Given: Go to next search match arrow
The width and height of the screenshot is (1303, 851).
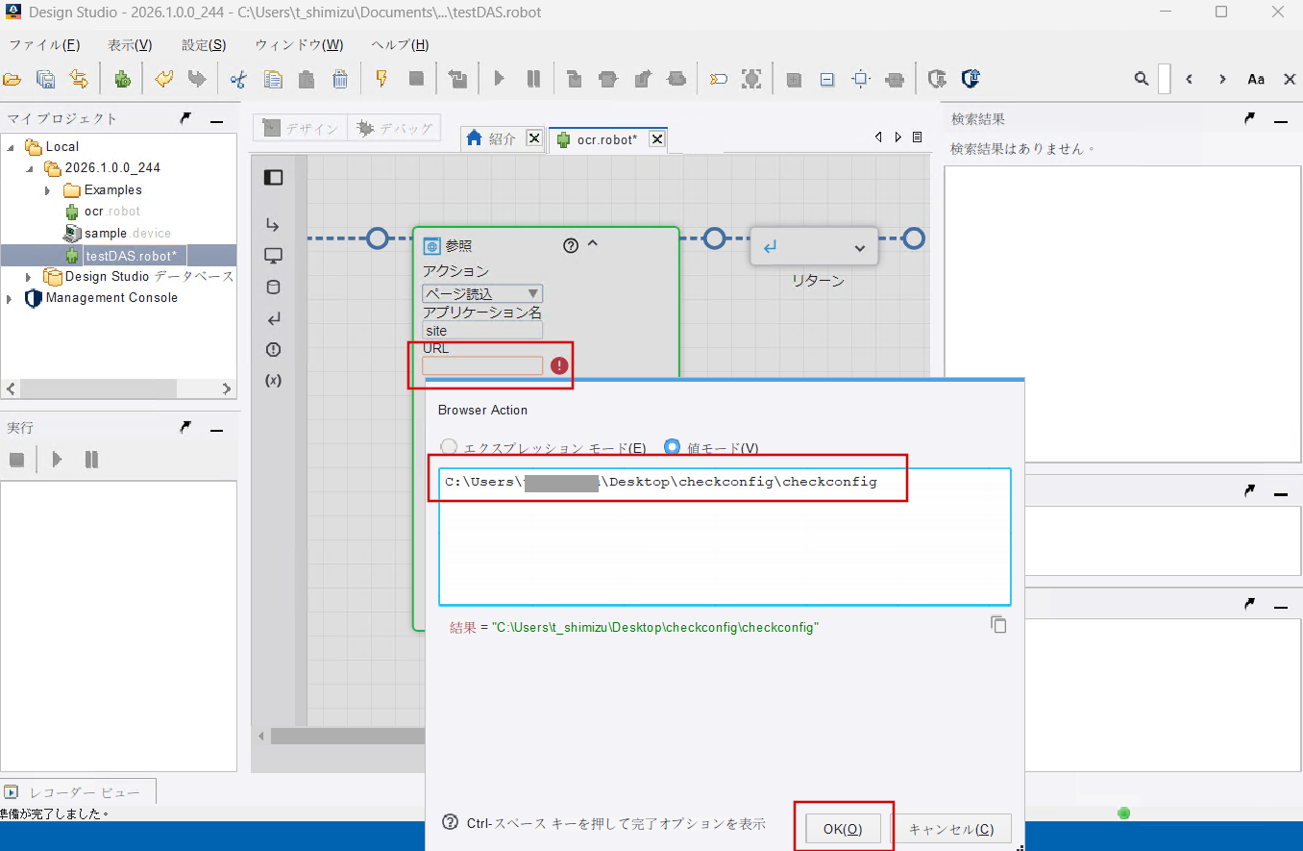Looking at the screenshot, I should 1222,79.
